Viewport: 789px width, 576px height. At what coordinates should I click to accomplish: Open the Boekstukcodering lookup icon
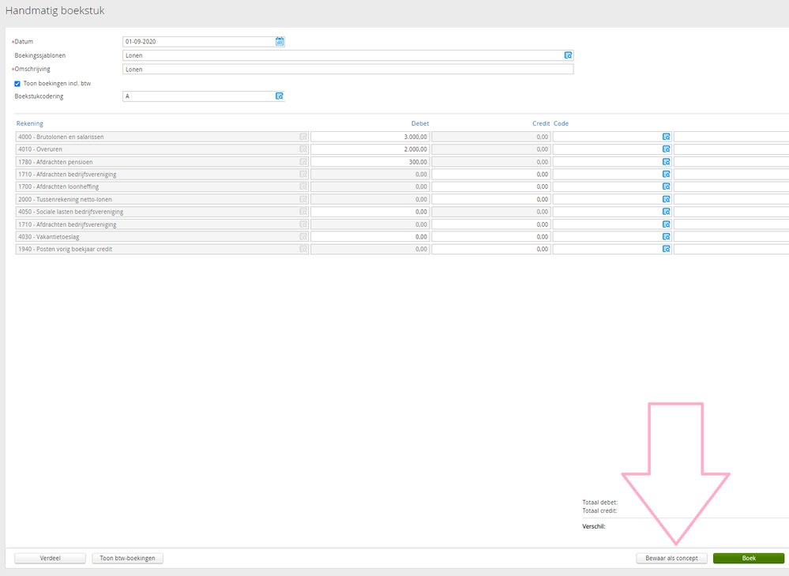click(x=280, y=96)
